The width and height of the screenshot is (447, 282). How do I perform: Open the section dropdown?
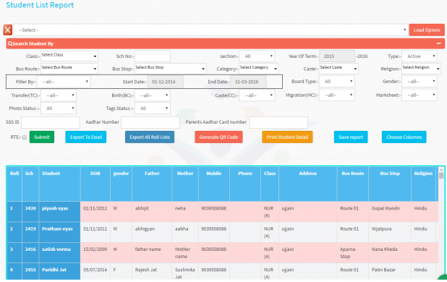[257, 56]
